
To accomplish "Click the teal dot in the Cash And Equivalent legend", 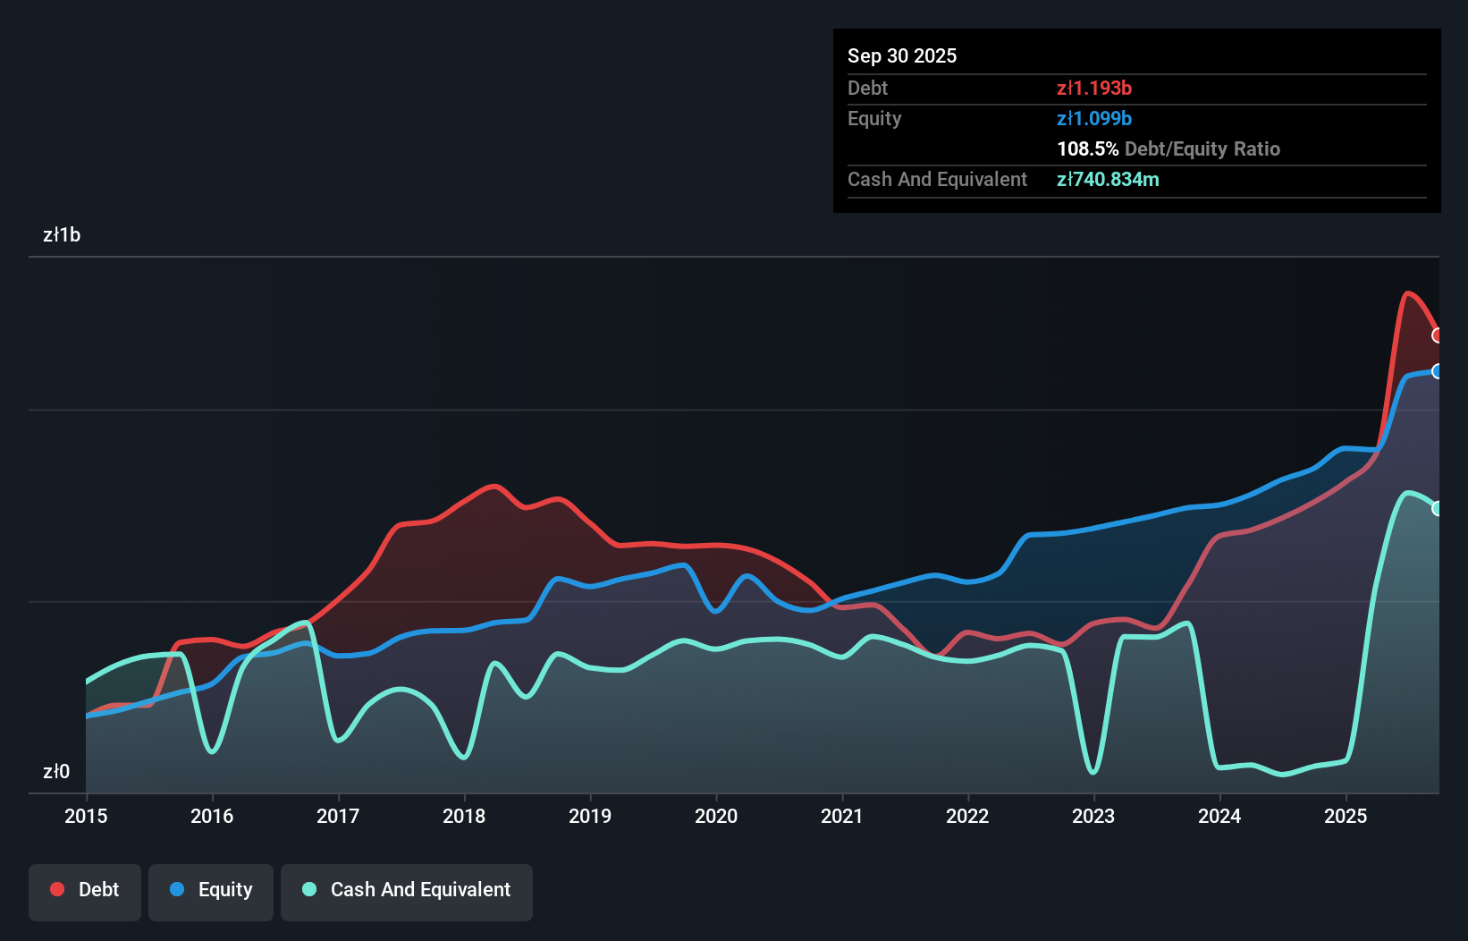I will pyautogui.click(x=308, y=890).
